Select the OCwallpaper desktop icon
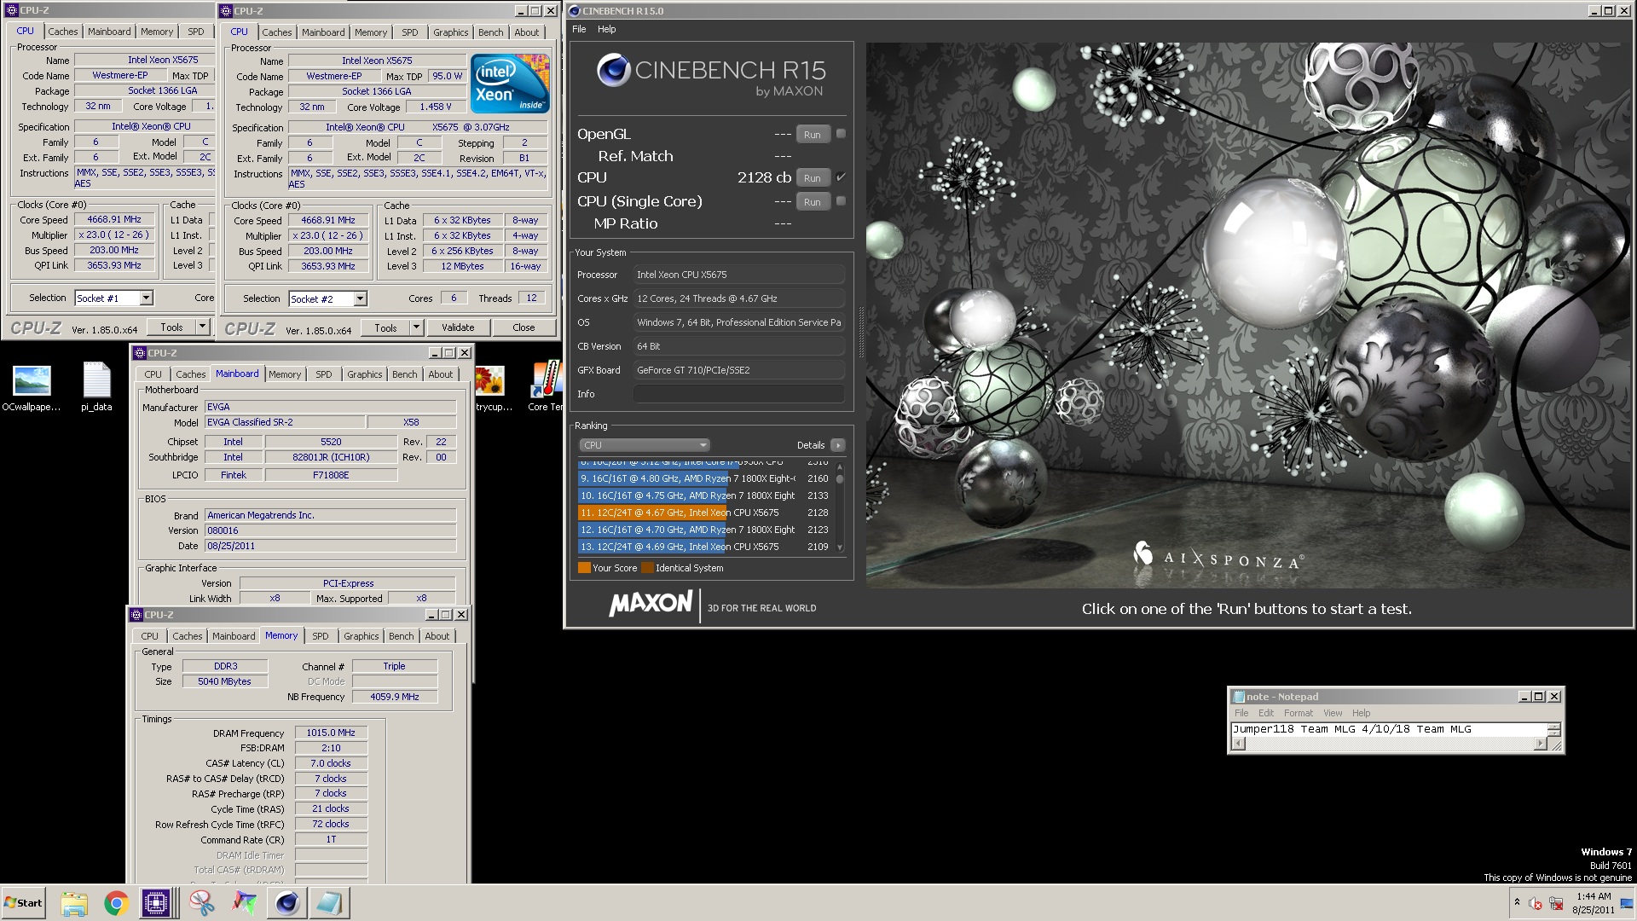Screen dimensions: 1637x921 [32, 388]
